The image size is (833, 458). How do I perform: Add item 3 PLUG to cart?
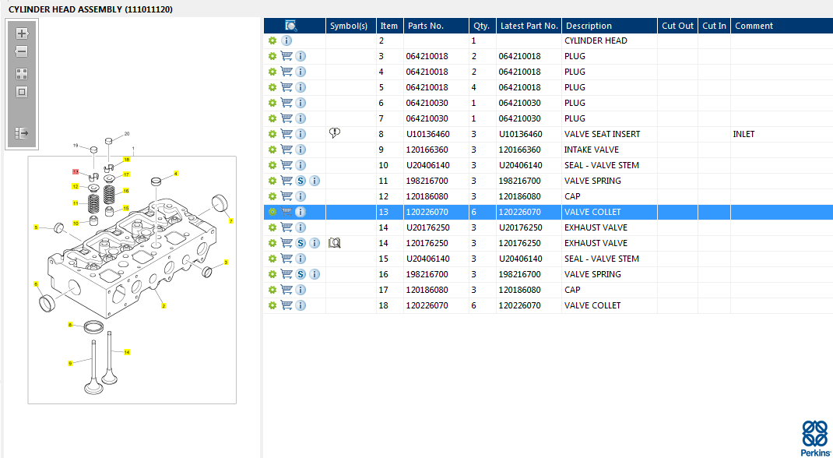(286, 56)
